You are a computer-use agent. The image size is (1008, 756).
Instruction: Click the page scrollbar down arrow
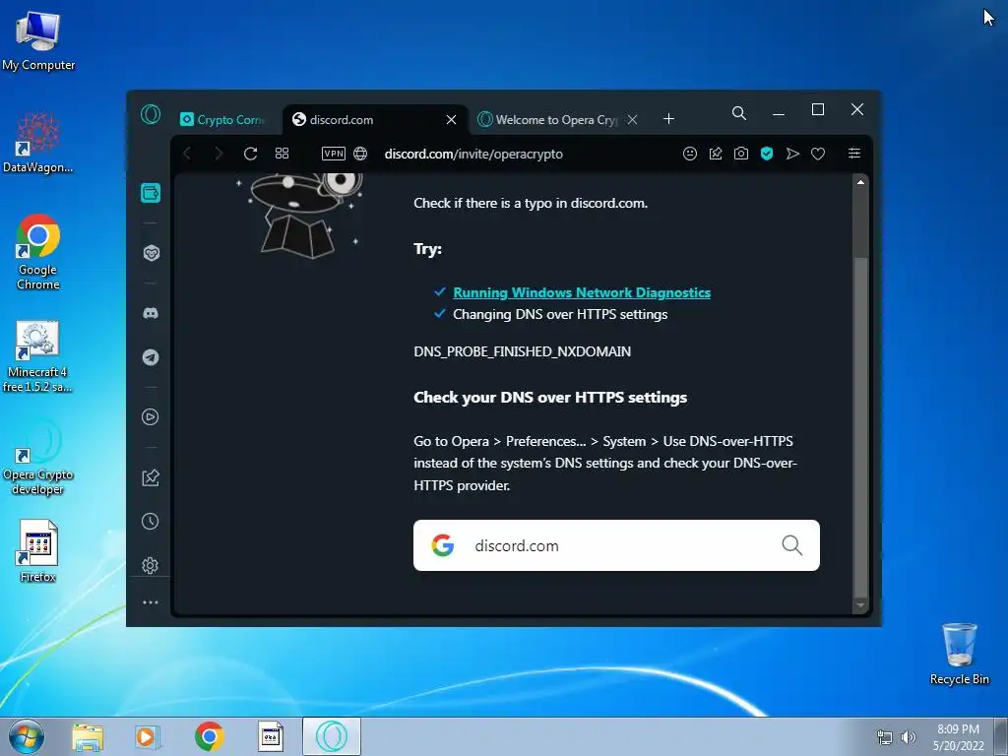860,605
